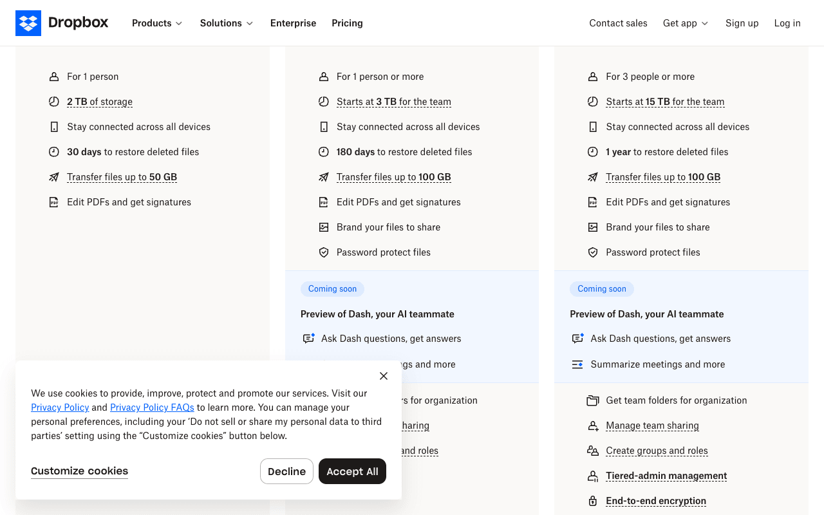
Task: Click the person icon beside 'For 1 person or more'
Action: pyautogui.click(x=324, y=77)
